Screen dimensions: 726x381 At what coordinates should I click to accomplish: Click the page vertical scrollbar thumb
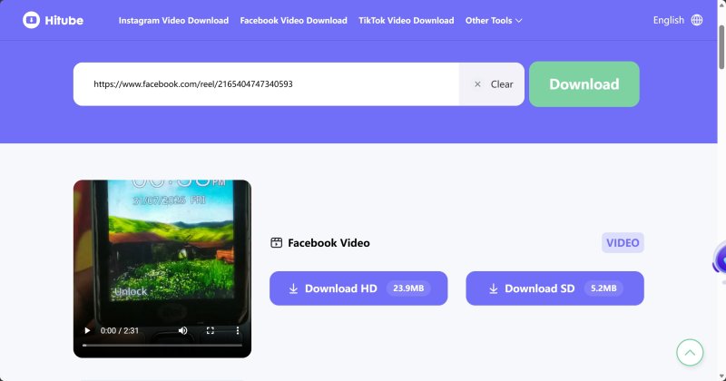click(x=721, y=46)
